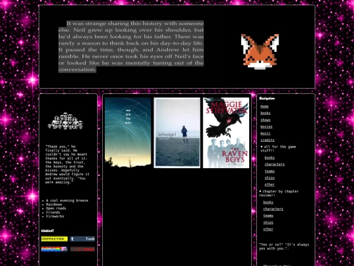354x266 pixels.
Task: Open ships under all for the game
Action: [269, 178]
